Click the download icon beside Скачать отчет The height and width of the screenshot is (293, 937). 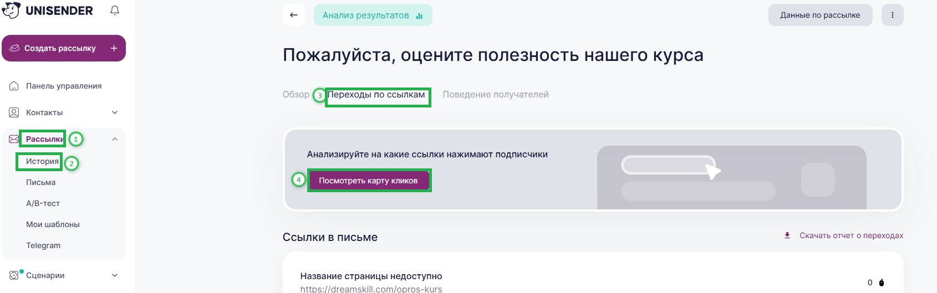[787, 235]
